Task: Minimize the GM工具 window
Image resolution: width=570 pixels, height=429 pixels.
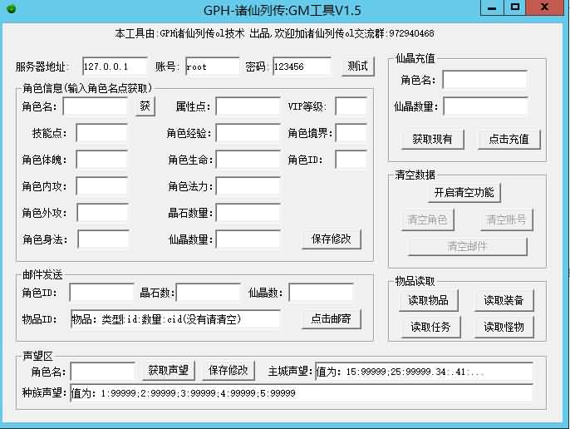Action: (x=492, y=7)
